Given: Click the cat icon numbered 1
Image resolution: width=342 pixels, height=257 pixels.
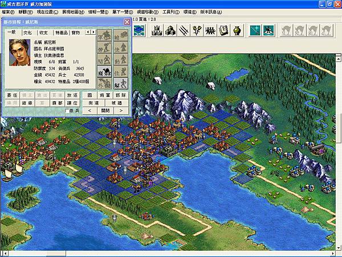Looking at the screenshot, I should pos(287,30).
